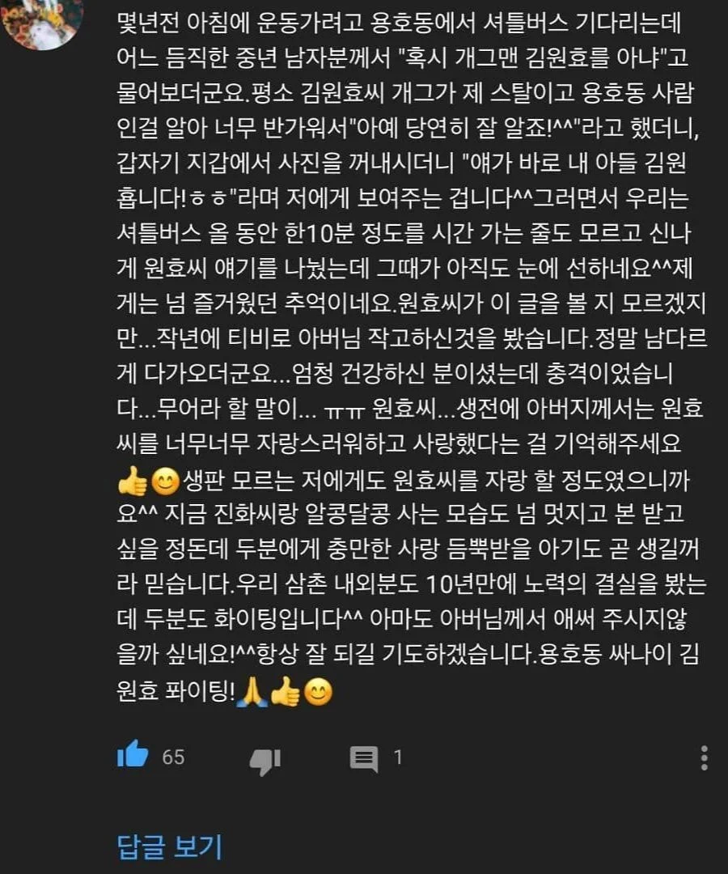This screenshot has width=728, height=874.
Task: Click the smiling face emoji before 생판
Action: click(166, 481)
